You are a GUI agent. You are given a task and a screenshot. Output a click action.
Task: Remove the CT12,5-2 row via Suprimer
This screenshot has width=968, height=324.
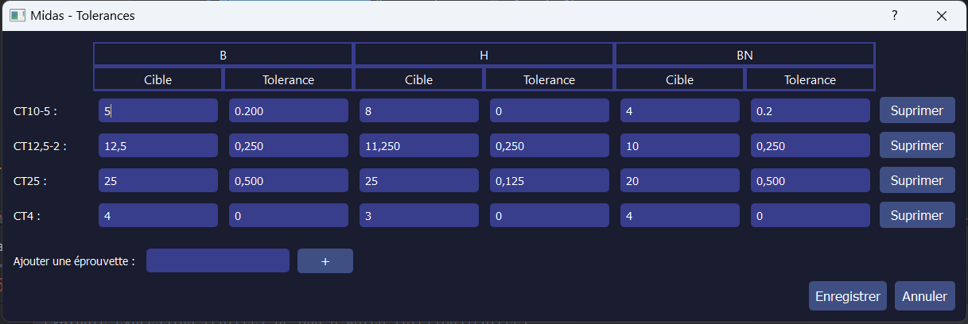pos(916,145)
